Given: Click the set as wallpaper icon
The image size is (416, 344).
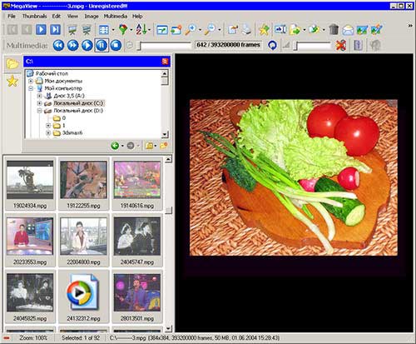Looking at the screenshot, I should (x=362, y=29).
